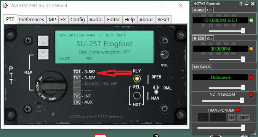The image size is (258, 137).
Task: Select the Ch. tab beside R-828
Action: tap(210, 38)
